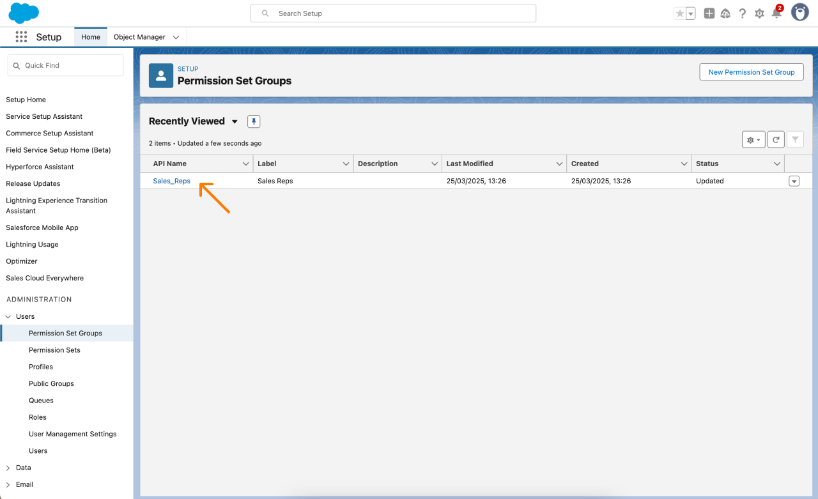
Task: Open the Label column menu
Action: click(346, 164)
